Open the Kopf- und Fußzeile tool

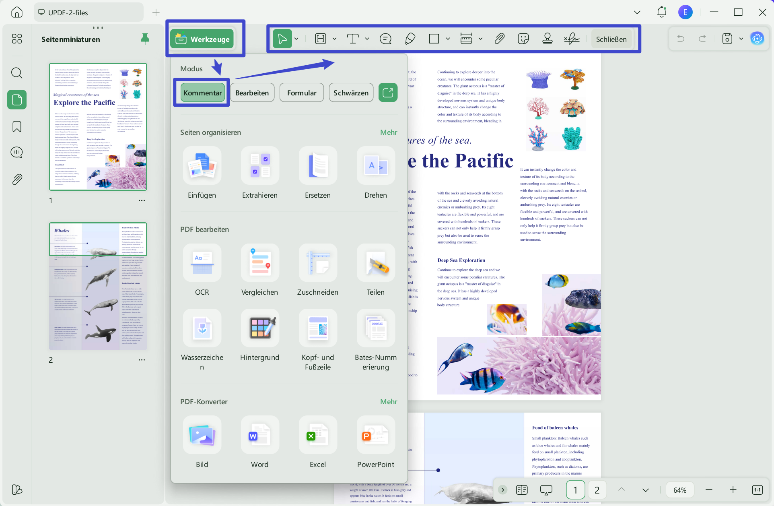(318, 328)
